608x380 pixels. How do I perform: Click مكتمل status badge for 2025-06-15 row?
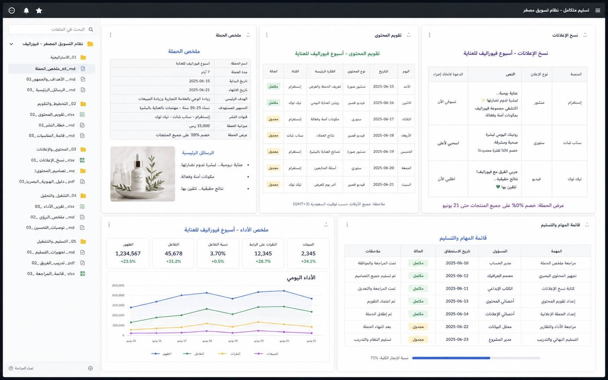tap(273, 86)
